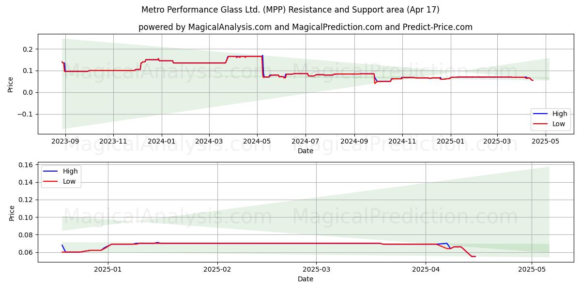Viewport: 581px width, 290px height.
Task: Click '2025-03' tick under the lower chart
Action: coord(317,269)
